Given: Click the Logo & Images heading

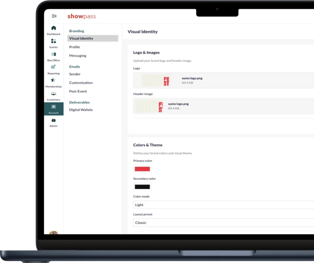Looking at the screenshot, I should pos(147,53).
